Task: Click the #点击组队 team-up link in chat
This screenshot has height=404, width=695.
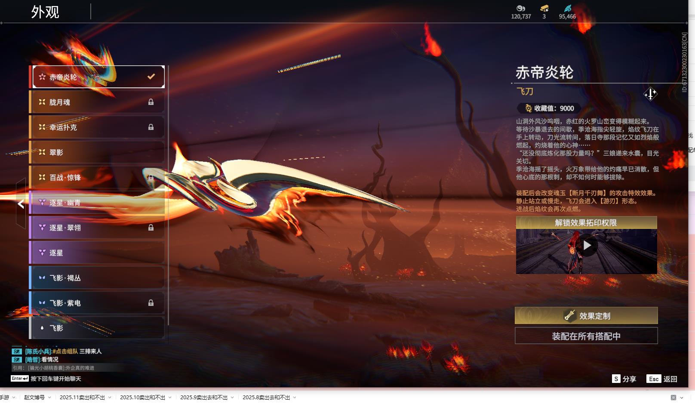Action: 65,351
